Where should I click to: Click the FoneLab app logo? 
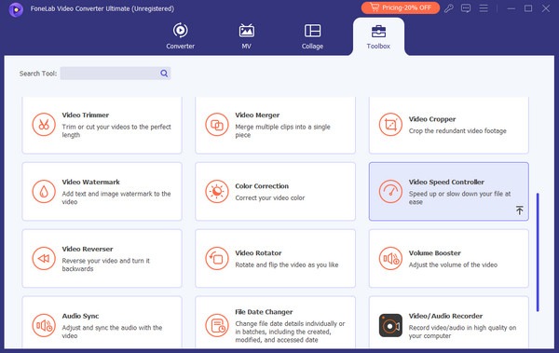coord(16,9)
